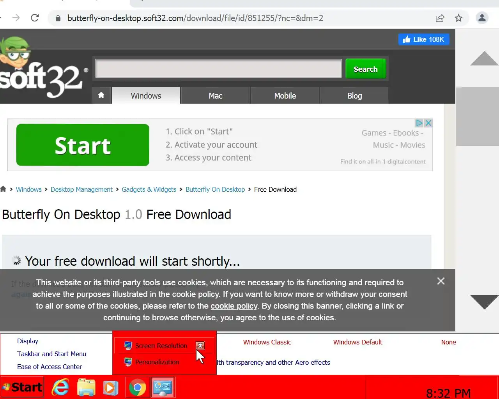Bookmark the page with the star icon

click(x=459, y=18)
